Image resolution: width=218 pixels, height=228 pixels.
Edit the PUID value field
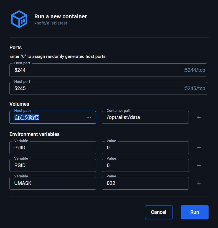[145, 148]
